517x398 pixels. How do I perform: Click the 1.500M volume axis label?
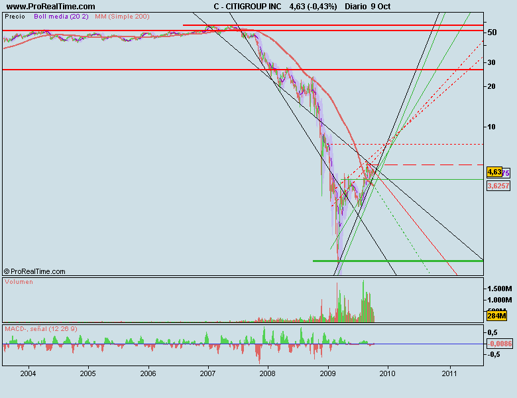tap(500, 289)
